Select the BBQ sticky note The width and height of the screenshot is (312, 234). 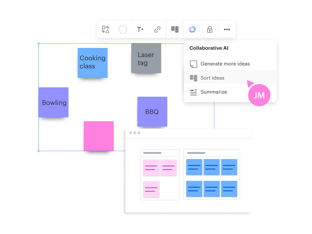[152, 112]
